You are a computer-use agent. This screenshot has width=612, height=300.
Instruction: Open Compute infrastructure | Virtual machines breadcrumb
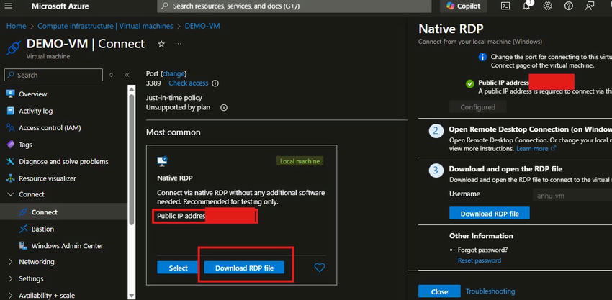point(105,26)
